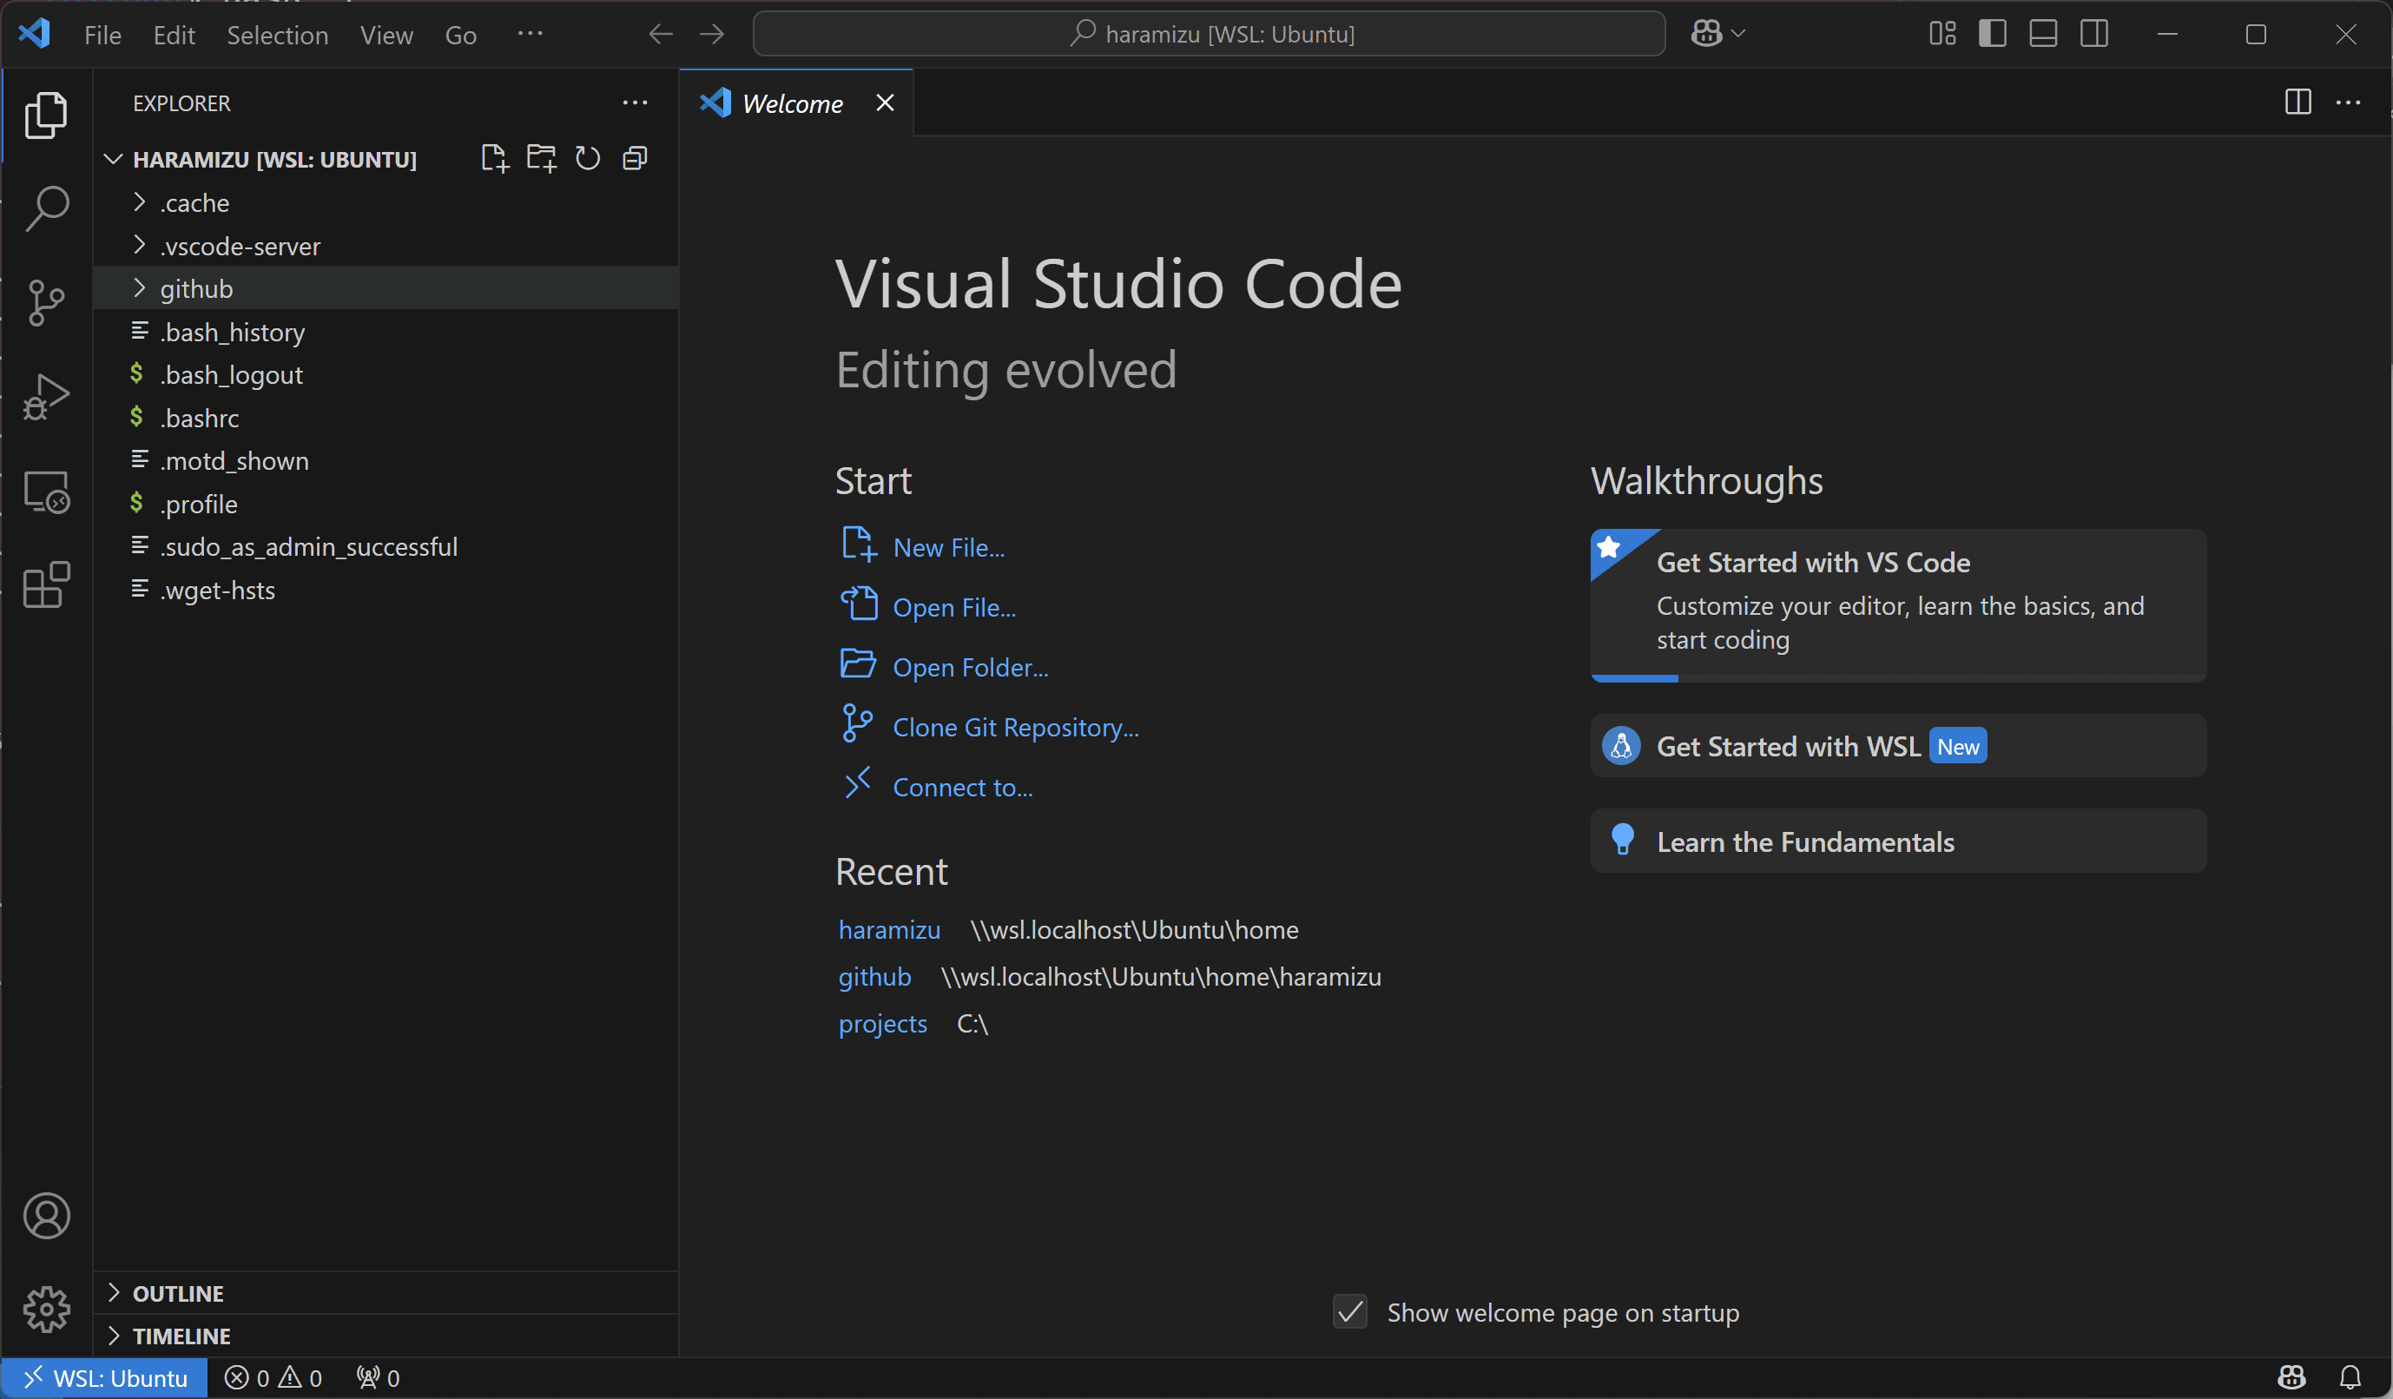Click Clone Git Repository link
The width and height of the screenshot is (2393, 1399).
1015,728
